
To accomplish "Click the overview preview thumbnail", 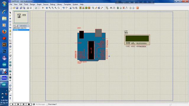I will click(21, 17).
